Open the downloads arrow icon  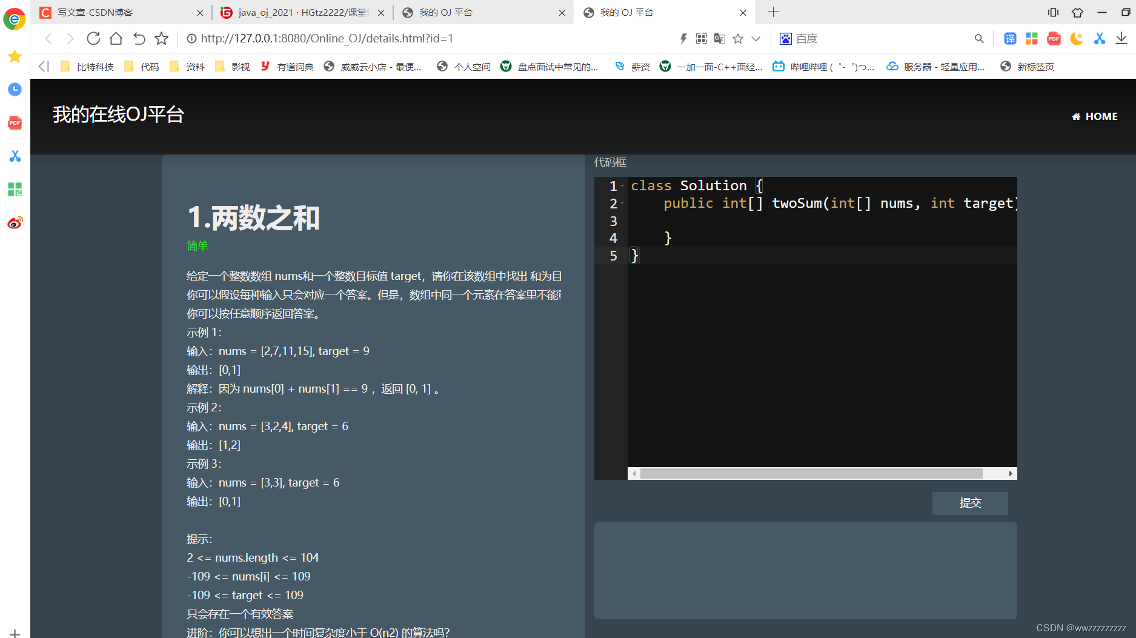[x=1121, y=39]
